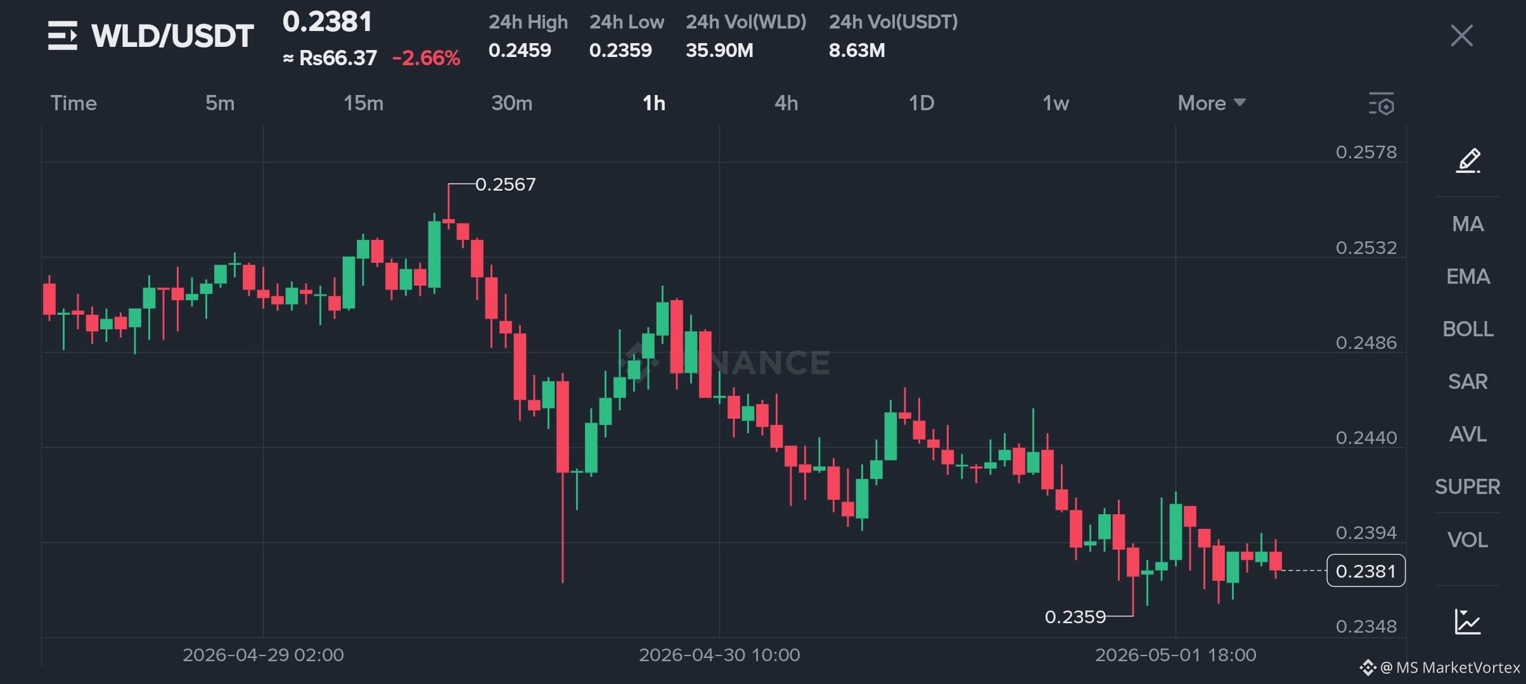1526x684 pixels.
Task: Click the 0.2359 low price marker
Action: click(1075, 616)
